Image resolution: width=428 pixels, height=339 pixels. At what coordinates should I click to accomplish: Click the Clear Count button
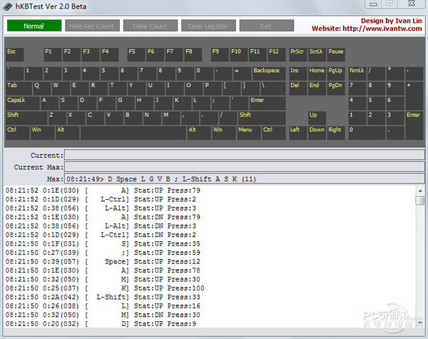151,26
